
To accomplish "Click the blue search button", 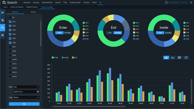I will pyautogui.click(x=24, y=104).
